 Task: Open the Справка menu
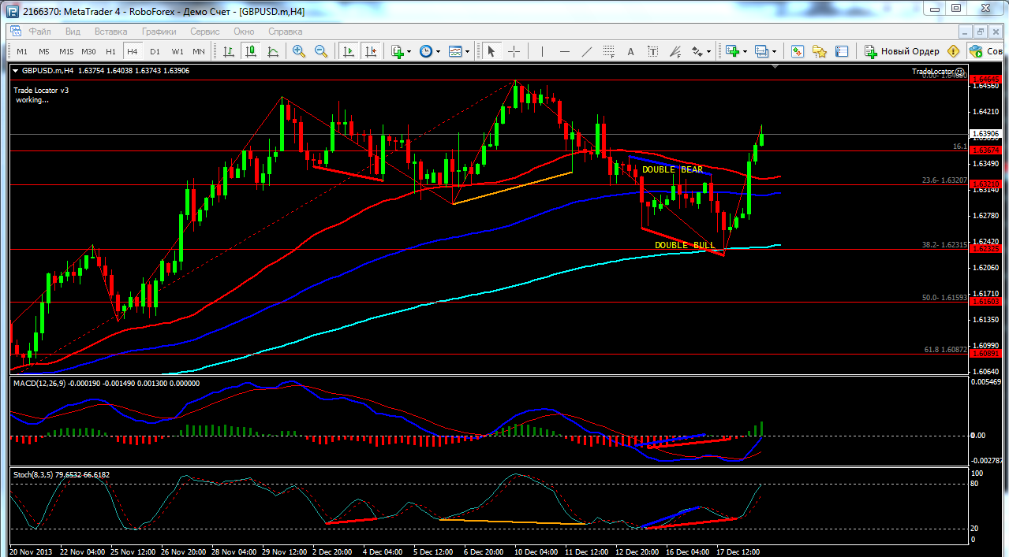point(285,32)
